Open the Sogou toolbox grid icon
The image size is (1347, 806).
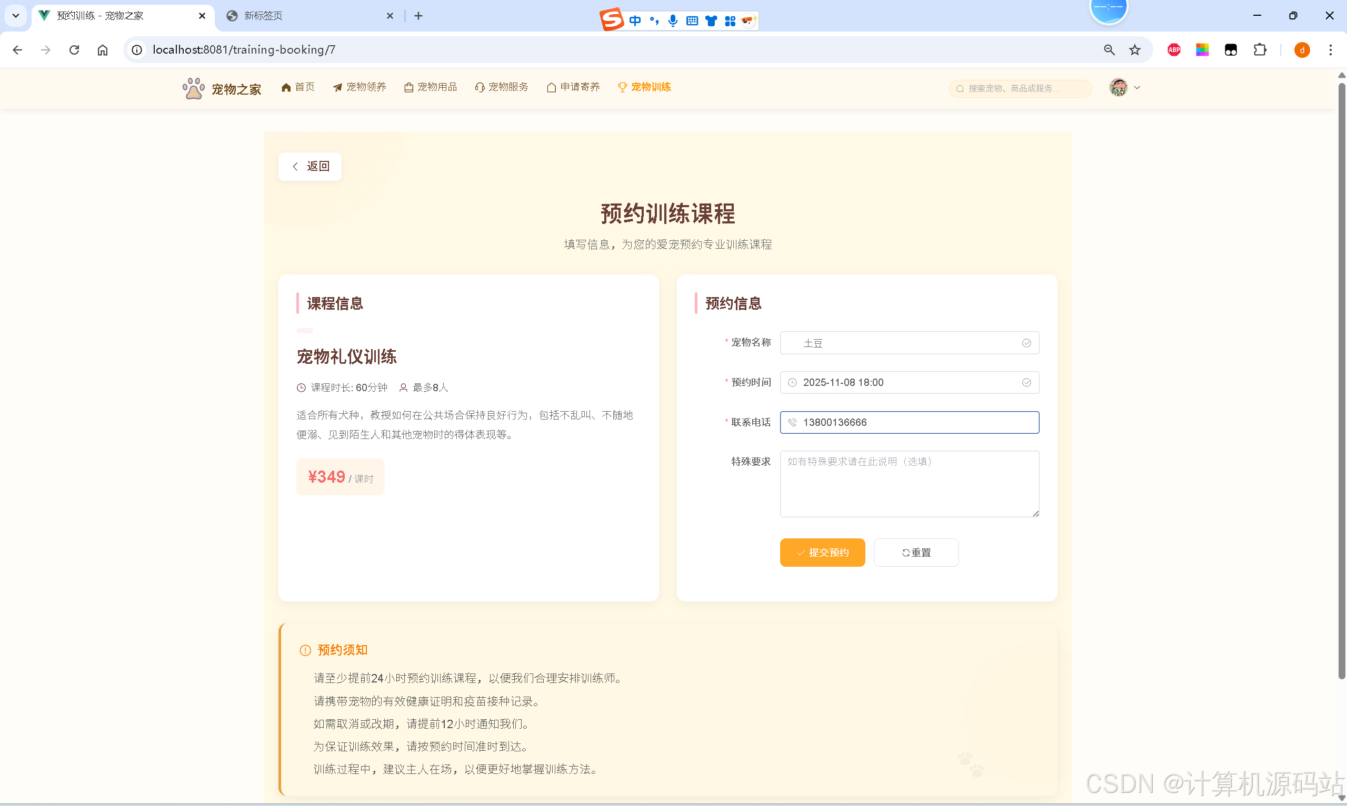[x=730, y=21]
